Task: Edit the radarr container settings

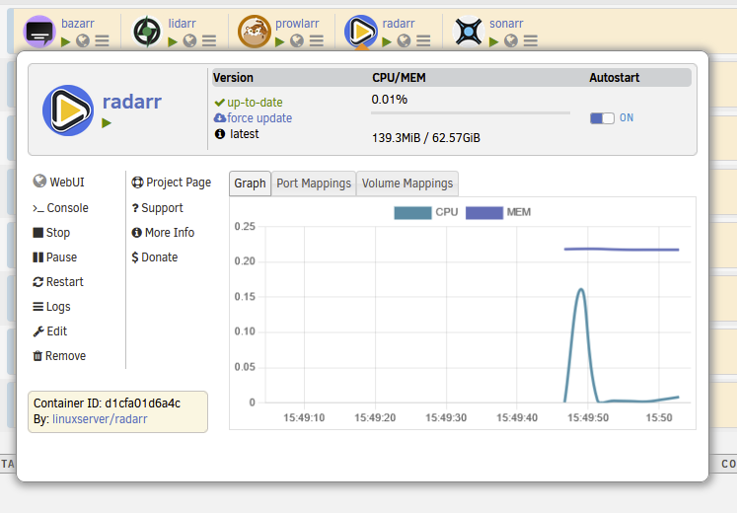Action: [x=49, y=331]
